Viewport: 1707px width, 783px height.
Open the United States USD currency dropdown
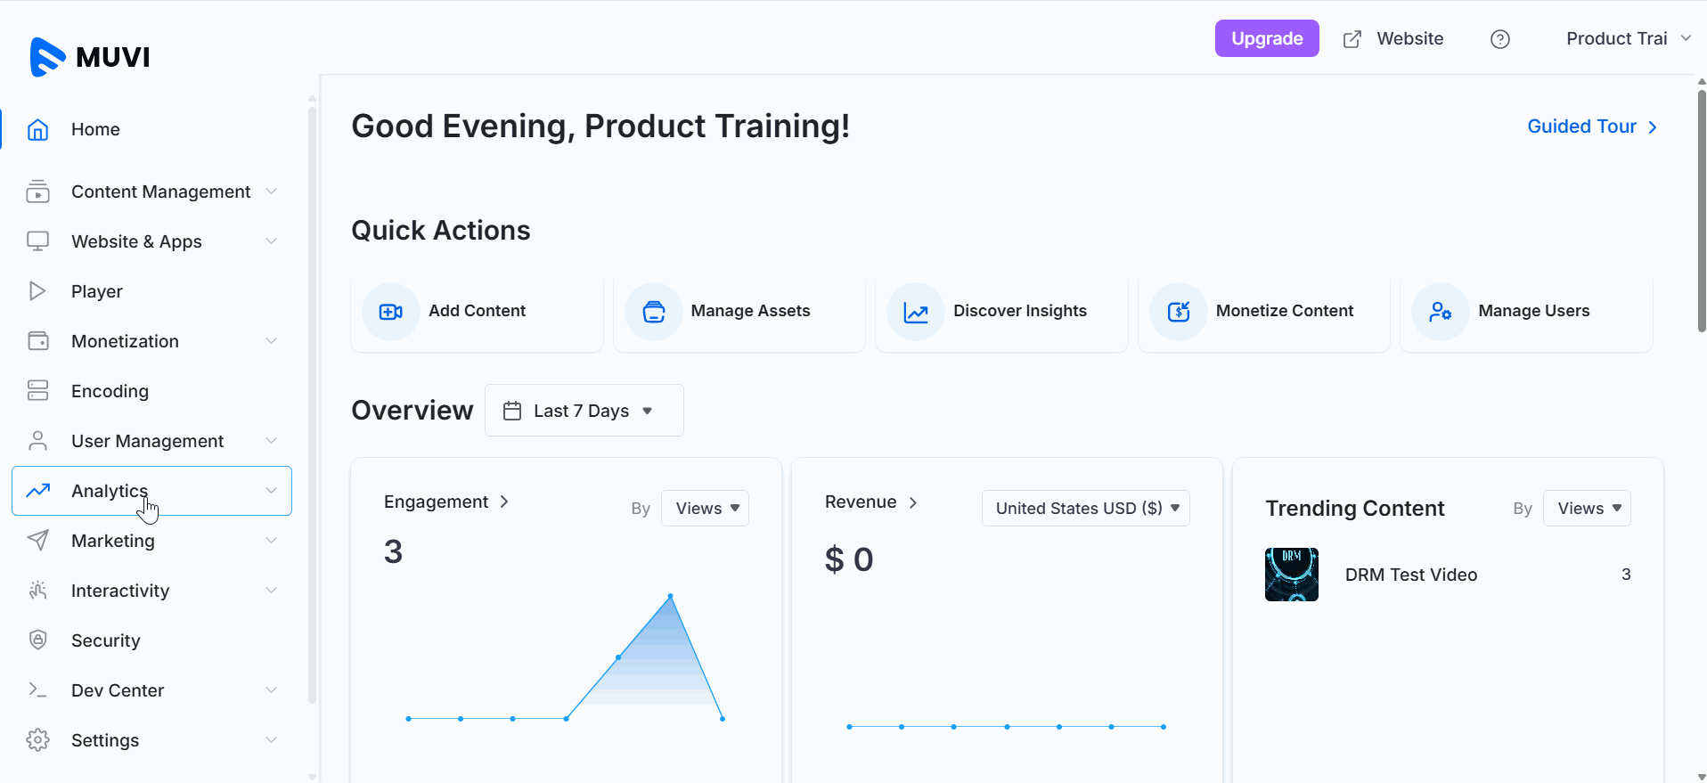pos(1085,509)
